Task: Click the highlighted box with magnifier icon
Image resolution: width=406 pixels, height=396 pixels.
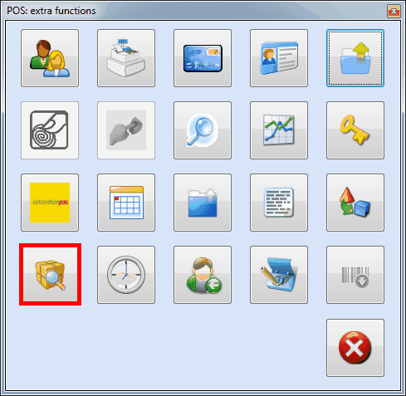Action: pyautogui.click(x=50, y=275)
